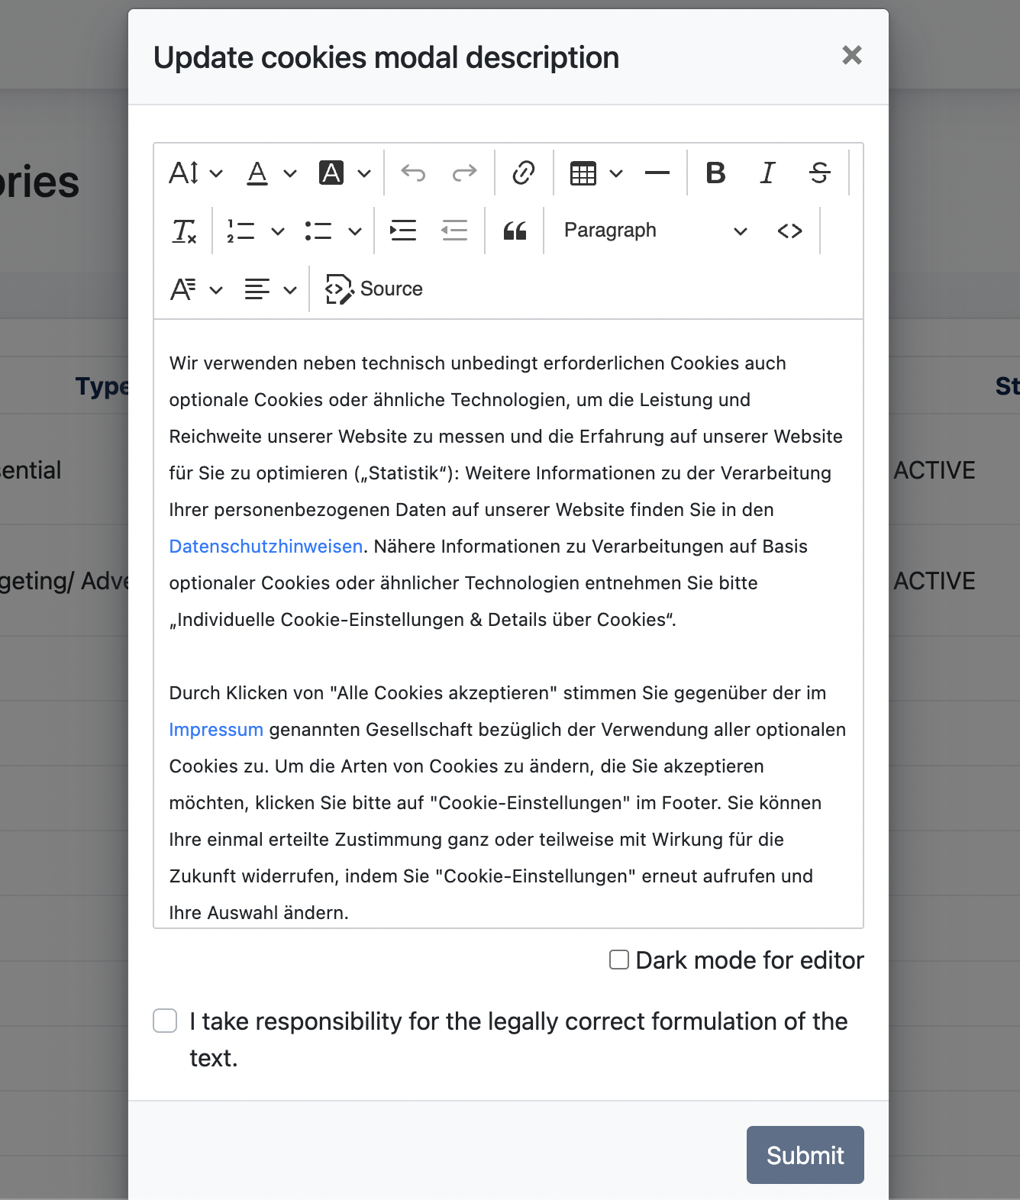The height and width of the screenshot is (1200, 1020).
Task: Toggle inline code formatting
Action: [790, 231]
